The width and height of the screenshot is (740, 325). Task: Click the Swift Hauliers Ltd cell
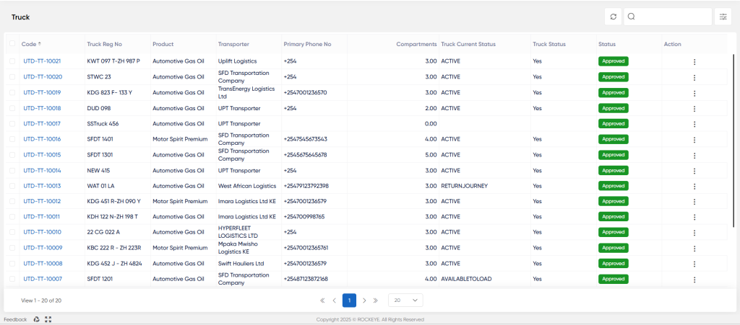pyautogui.click(x=241, y=263)
